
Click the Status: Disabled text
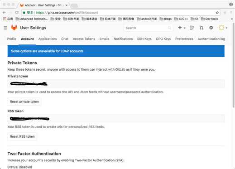point(19,167)
